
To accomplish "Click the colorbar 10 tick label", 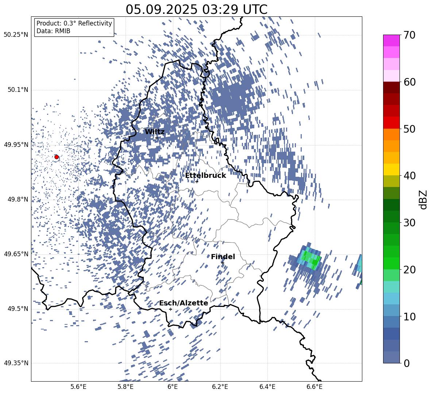I will [409, 316].
